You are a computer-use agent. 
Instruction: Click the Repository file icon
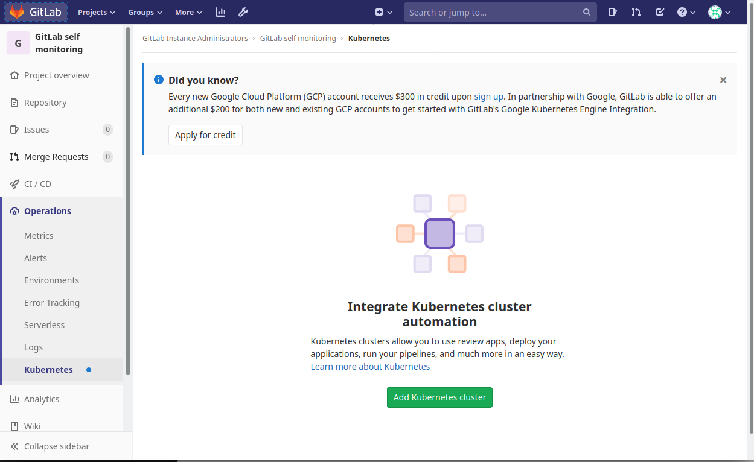point(14,103)
